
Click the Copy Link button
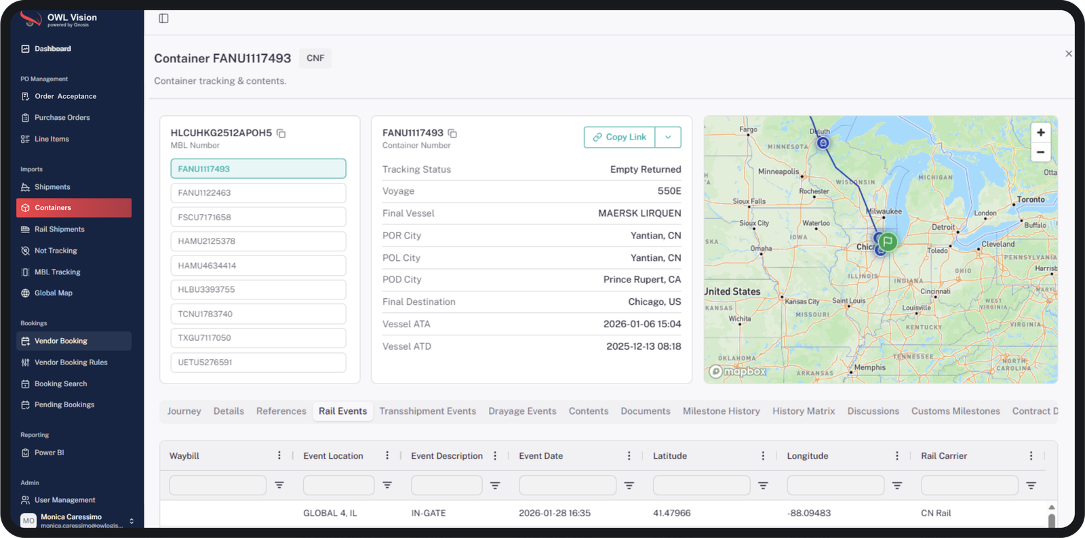tap(620, 137)
